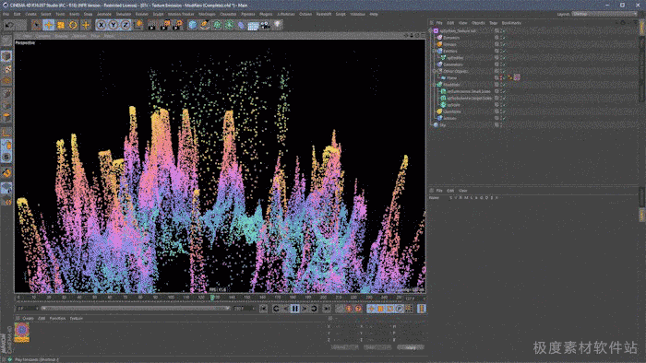This screenshot has width=646, height=363.
Task: Open the Simulate menu
Action: click(x=123, y=14)
